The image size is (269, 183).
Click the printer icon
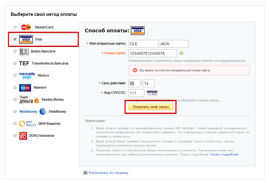(x=85, y=173)
